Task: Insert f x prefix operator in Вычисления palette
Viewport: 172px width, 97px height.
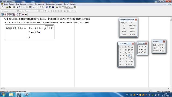Action: [x=145, y=49]
